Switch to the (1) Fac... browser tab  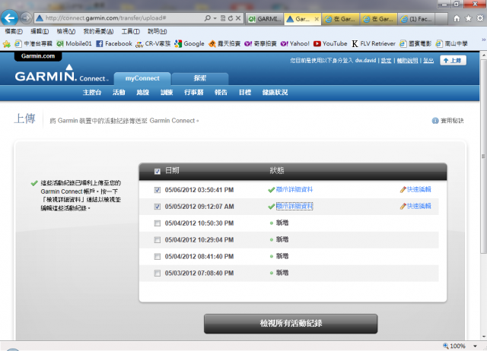[x=416, y=19]
